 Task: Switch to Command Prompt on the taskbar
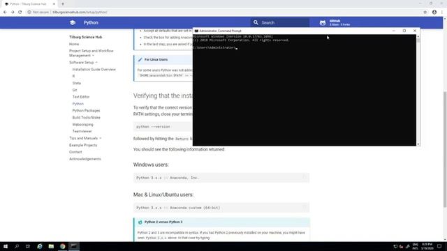pyautogui.click(x=74, y=246)
